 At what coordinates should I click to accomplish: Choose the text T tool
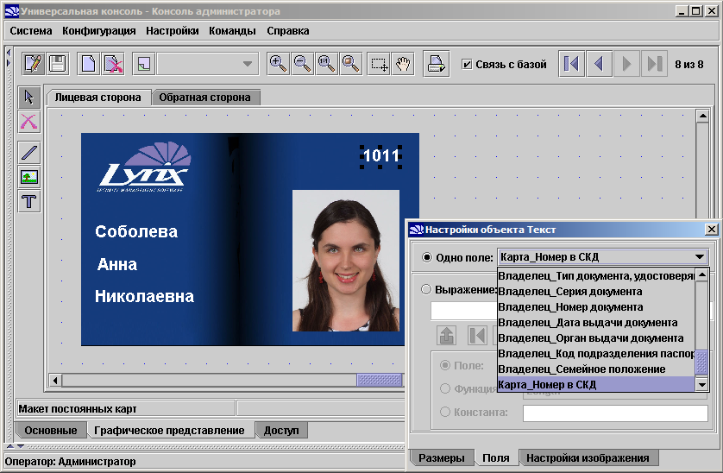coord(29,201)
